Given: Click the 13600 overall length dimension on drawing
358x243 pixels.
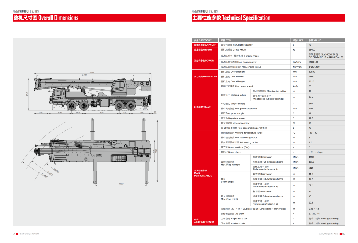Looking at the screenshot, I should coord(91,72).
